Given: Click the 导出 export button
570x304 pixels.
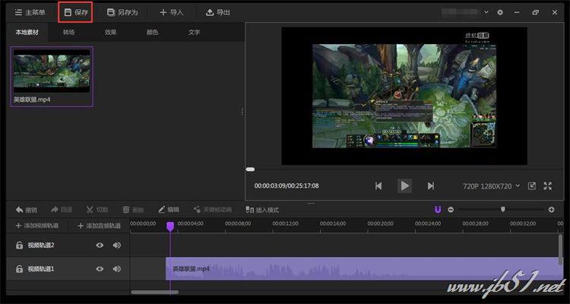Looking at the screenshot, I should pos(218,12).
